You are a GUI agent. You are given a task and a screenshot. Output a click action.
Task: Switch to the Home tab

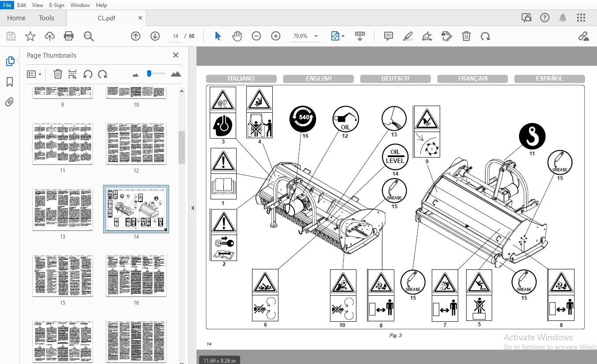pyautogui.click(x=16, y=18)
